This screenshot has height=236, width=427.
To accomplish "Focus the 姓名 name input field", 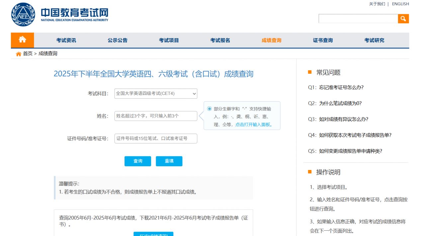I will [x=156, y=116].
